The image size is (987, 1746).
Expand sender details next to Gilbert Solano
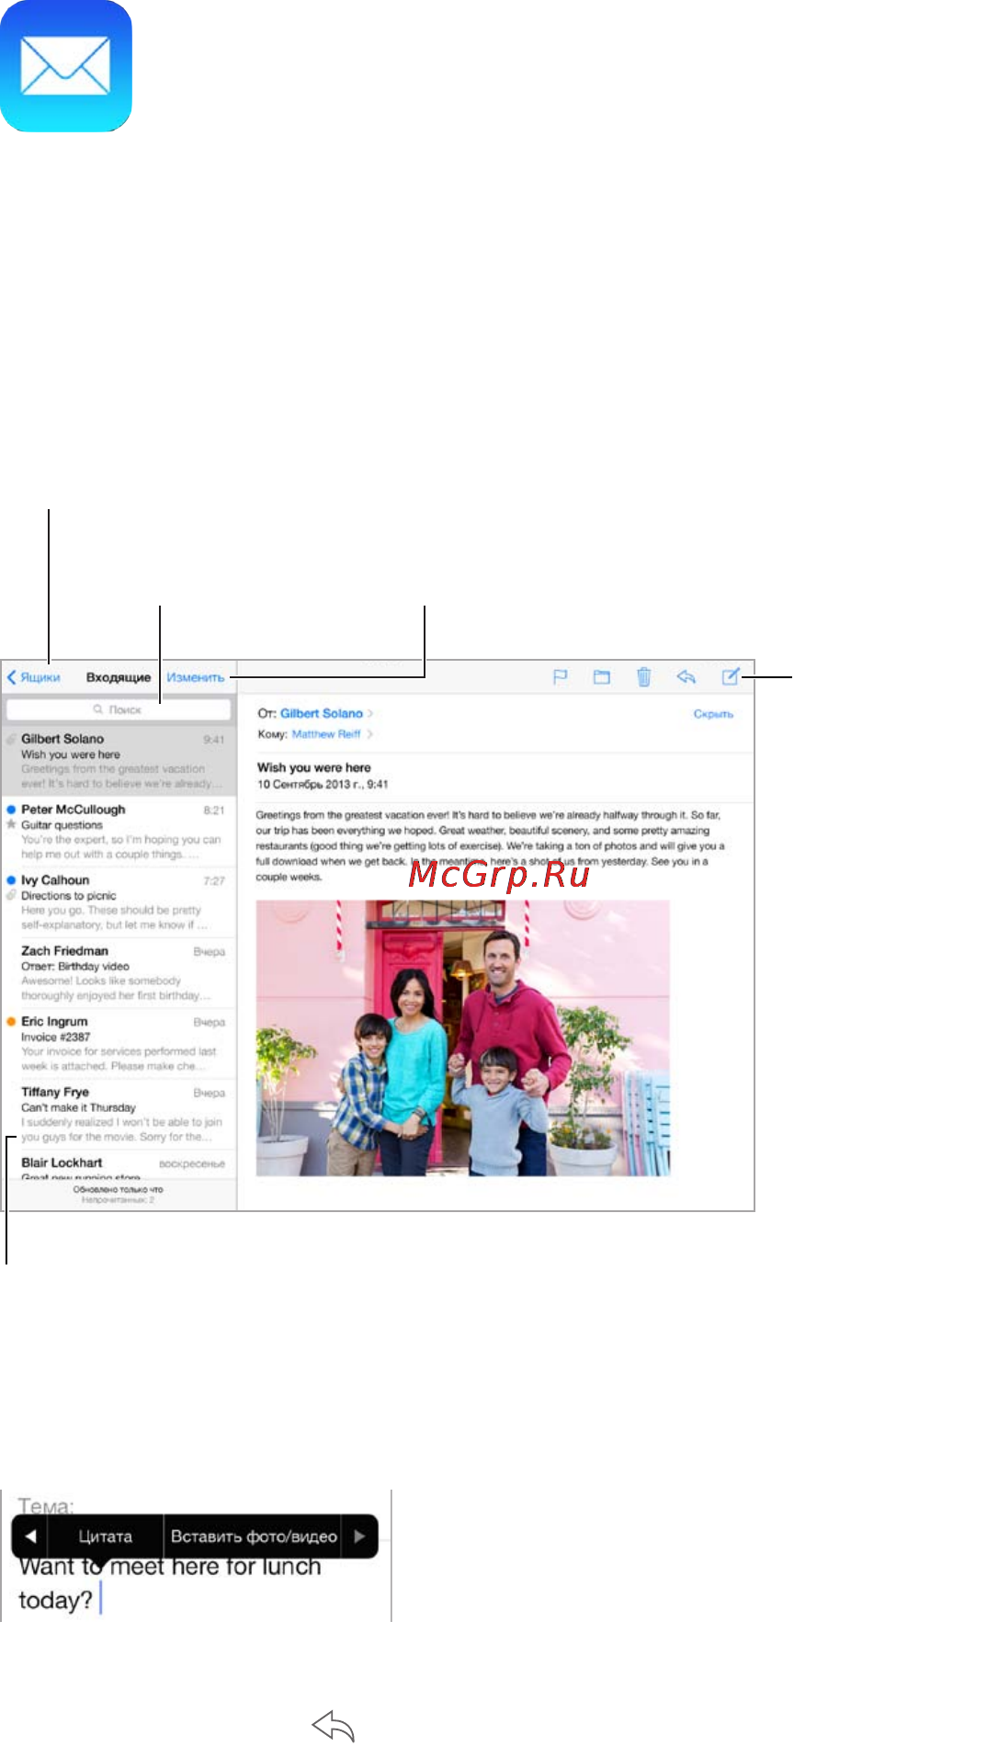(370, 713)
